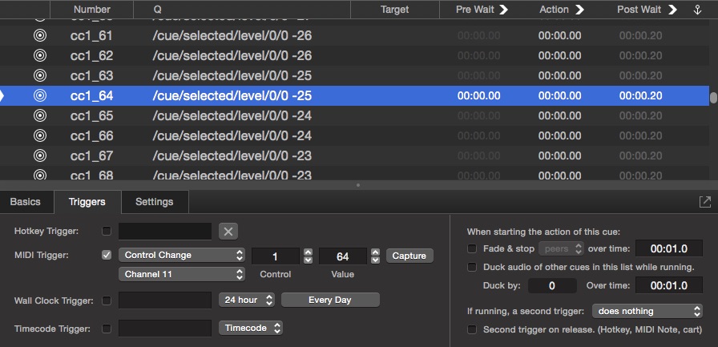
Task: Clear the hotkey trigger with X button
Action: point(228,231)
